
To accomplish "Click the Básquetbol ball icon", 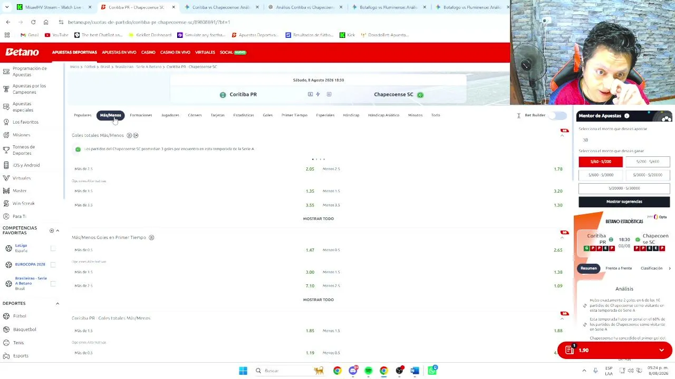I will point(6,330).
